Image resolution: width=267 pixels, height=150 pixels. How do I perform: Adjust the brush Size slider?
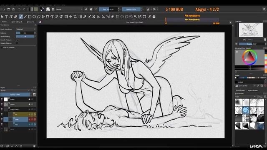pyautogui.click(x=108, y=9)
